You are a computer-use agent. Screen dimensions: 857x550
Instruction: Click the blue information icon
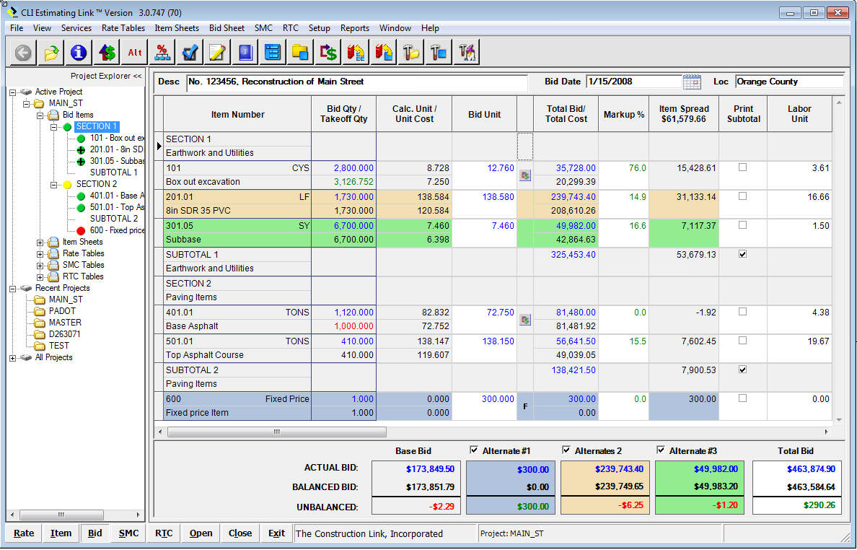(79, 52)
